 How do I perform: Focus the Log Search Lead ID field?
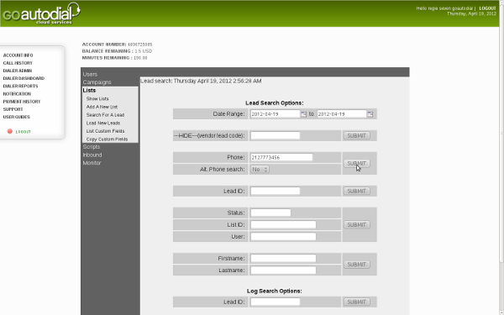[x=276, y=302]
